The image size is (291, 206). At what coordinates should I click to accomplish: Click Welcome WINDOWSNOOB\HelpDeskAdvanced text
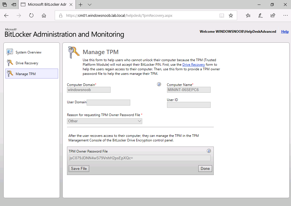point(238,32)
